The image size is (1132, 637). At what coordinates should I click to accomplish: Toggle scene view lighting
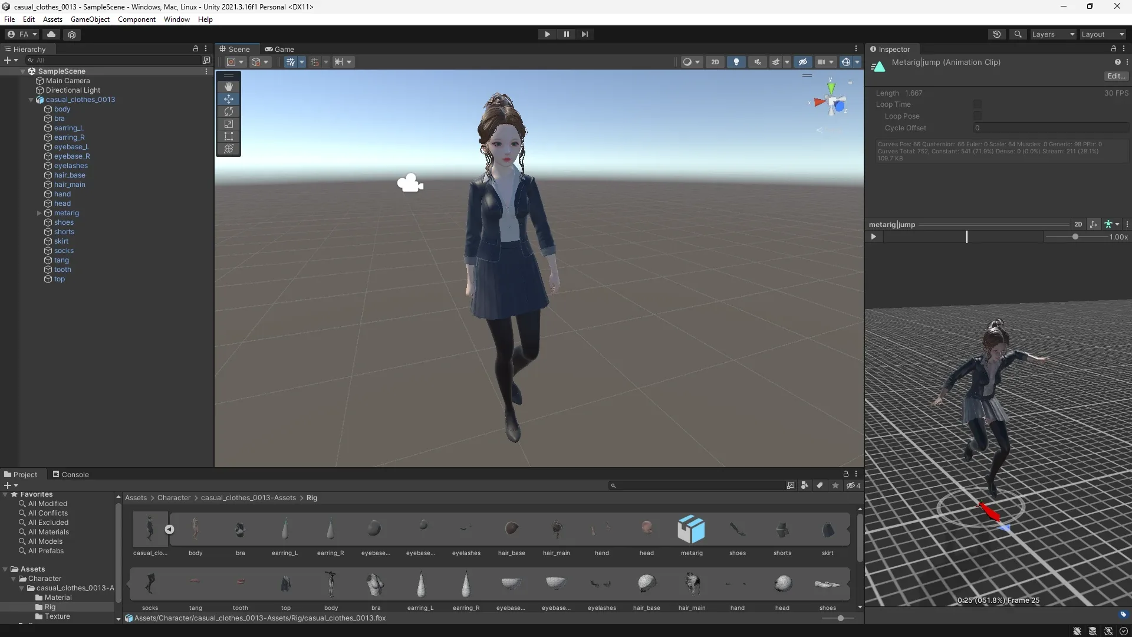tap(736, 61)
